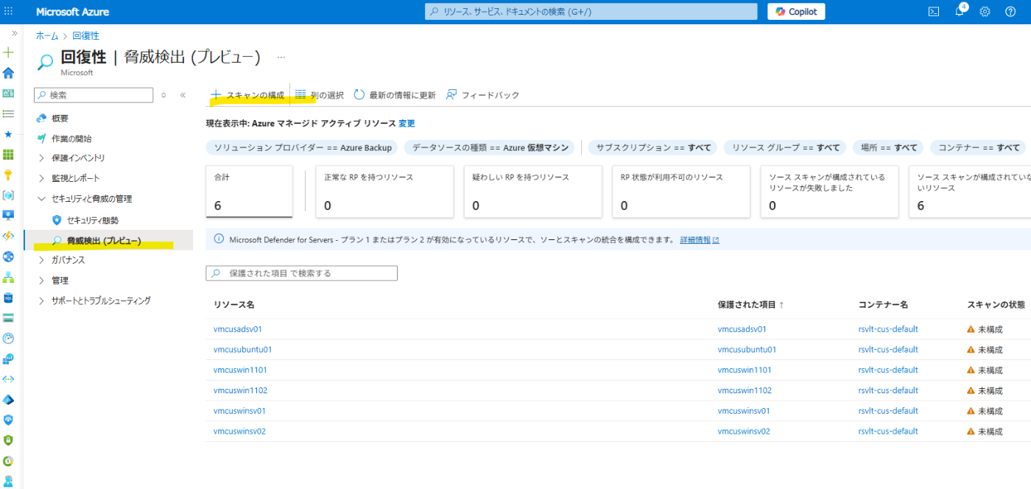1031x489 pixels.
Task: Open the blue diamond directory icon
Action: (9, 399)
